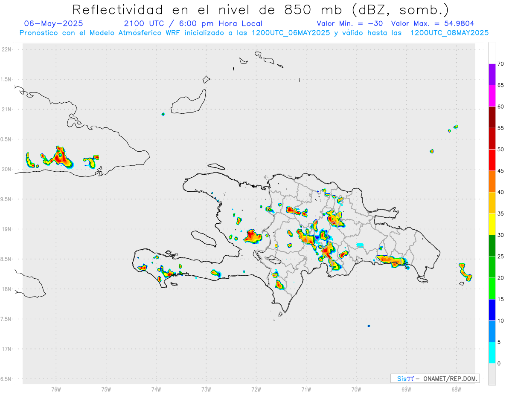The width and height of the screenshot is (512, 395).
Task: Select the '55' value on the color scale
Action: pyautogui.click(x=501, y=128)
